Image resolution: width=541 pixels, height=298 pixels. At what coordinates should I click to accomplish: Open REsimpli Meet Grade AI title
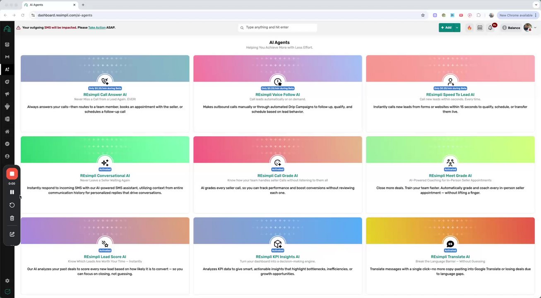click(x=450, y=176)
